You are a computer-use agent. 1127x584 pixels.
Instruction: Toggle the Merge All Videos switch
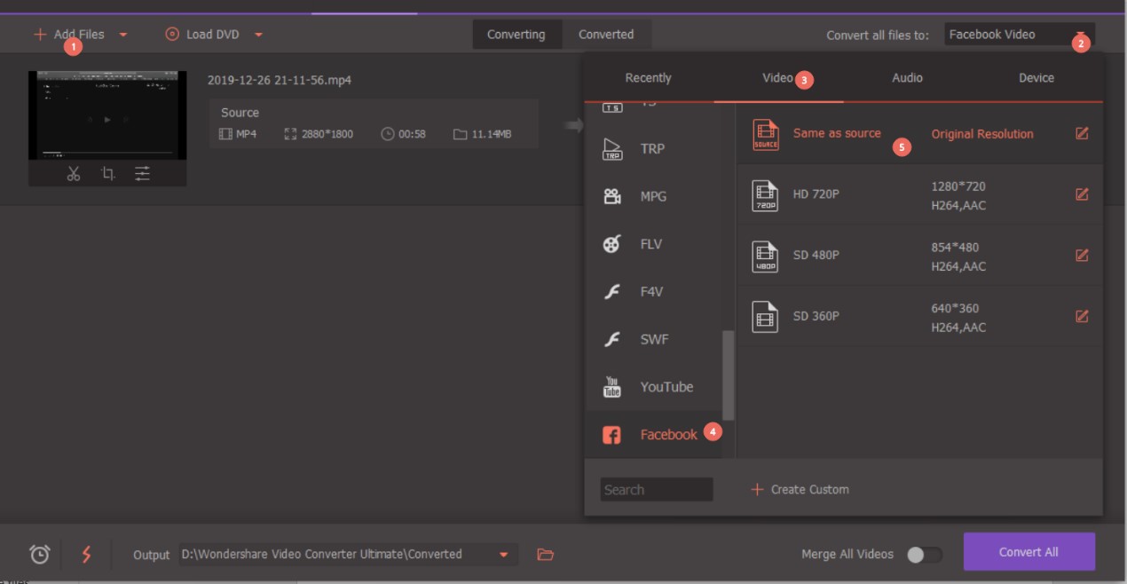tap(924, 555)
